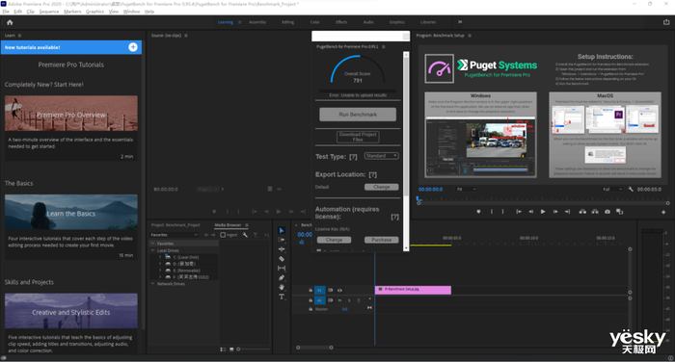Open the Test Type Standard dropdown
The image size is (675, 362).
tap(382, 156)
